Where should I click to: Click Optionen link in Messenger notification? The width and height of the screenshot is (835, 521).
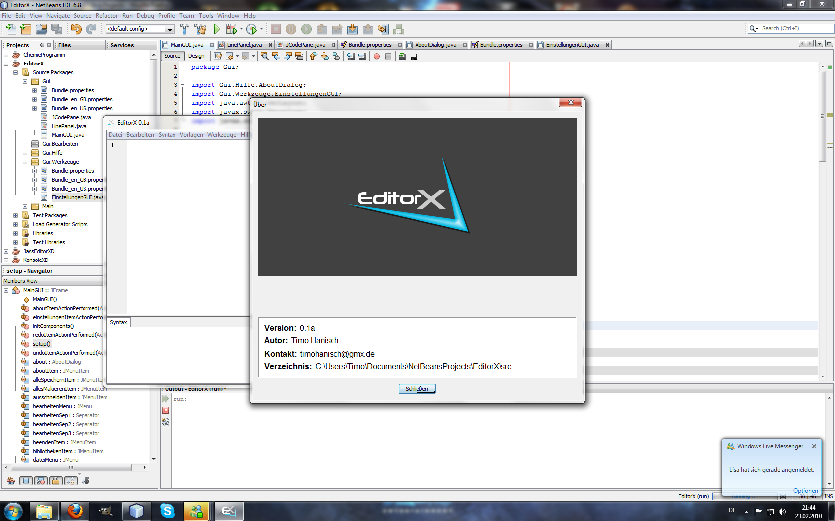tap(805, 491)
